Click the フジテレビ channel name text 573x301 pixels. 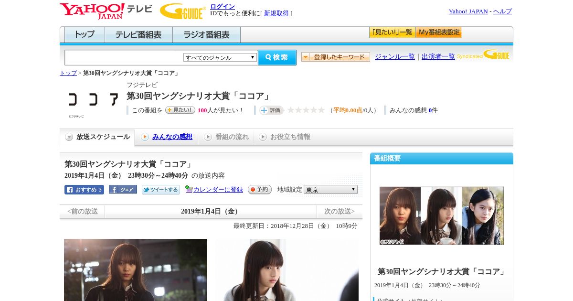(142, 85)
